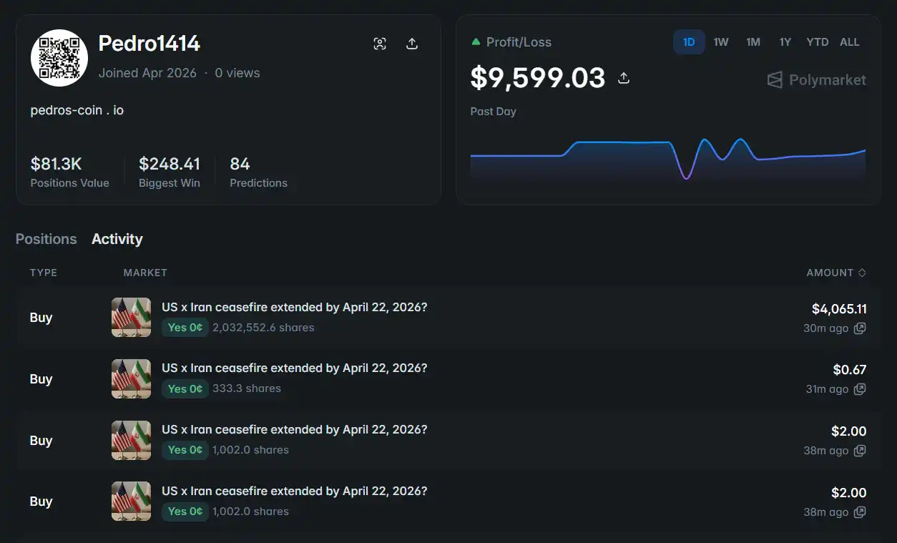The width and height of the screenshot is (897, 543).
Task: Open first US x Iran ceasefire market link
Action: click(x=294, y=307)
